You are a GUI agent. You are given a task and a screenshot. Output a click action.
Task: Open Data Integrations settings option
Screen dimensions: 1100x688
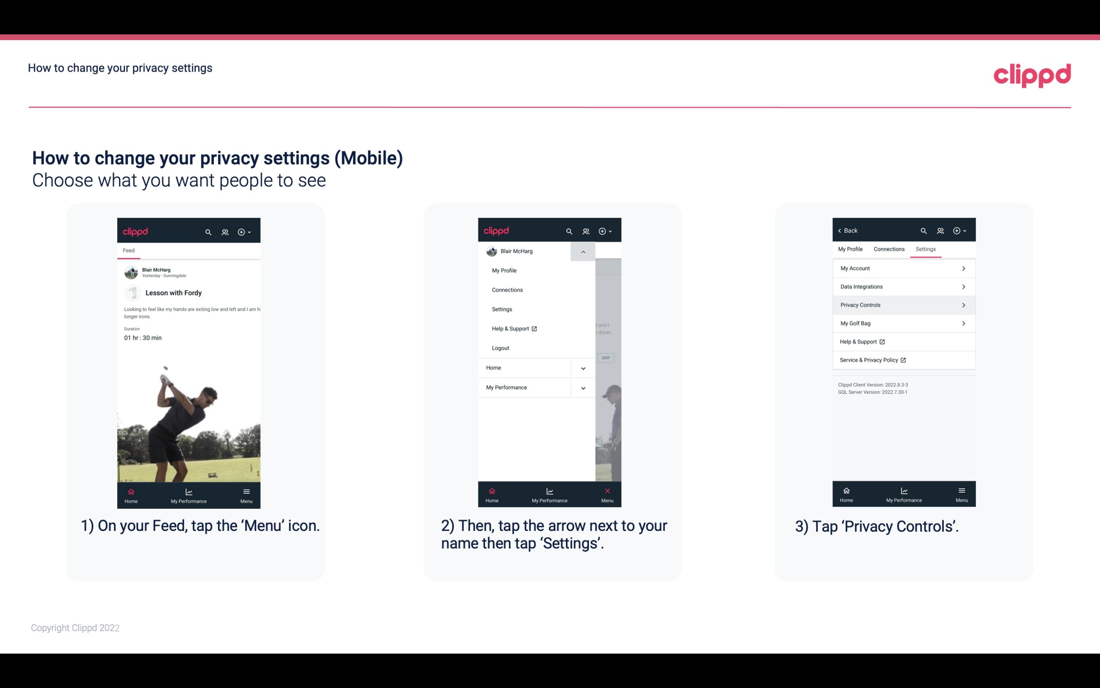pos(904,286)
